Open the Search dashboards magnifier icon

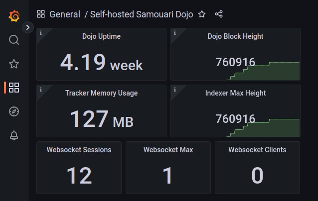(14, 40)
